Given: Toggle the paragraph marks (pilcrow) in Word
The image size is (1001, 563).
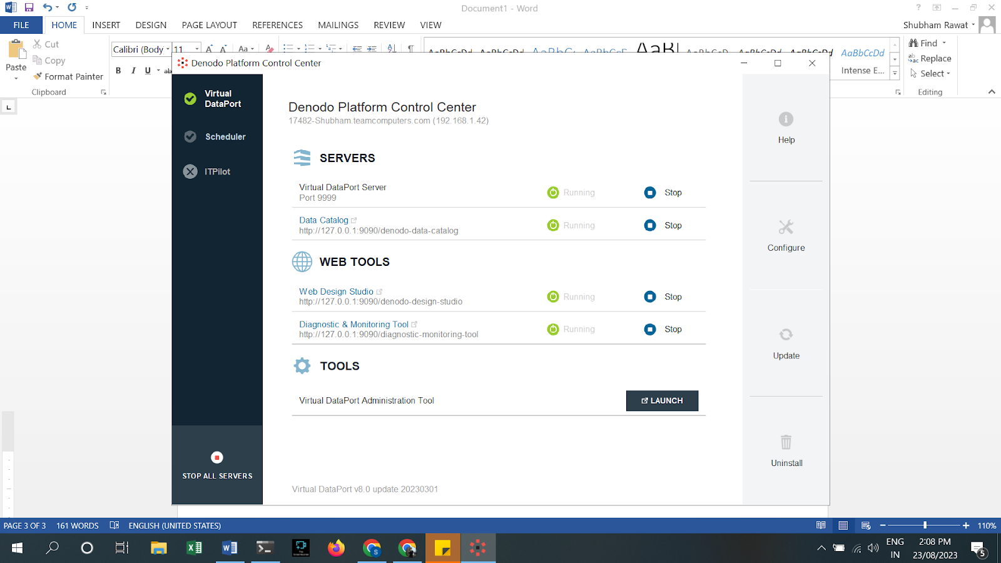Looking at the screenshot, I should coord(410,49).
